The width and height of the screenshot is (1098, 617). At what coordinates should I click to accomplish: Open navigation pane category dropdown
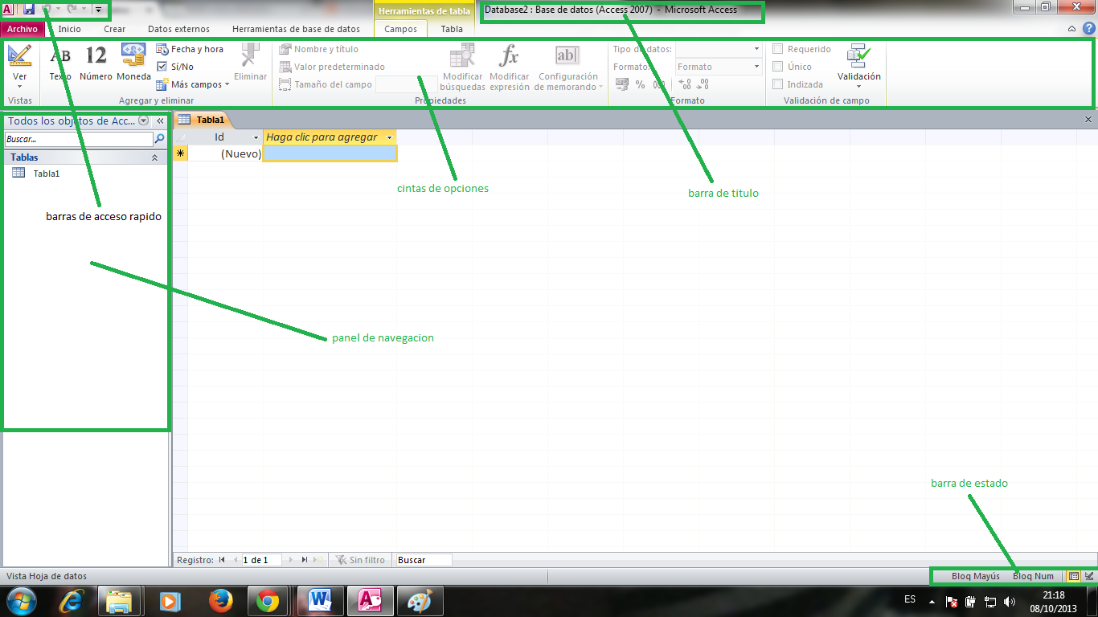pos(143,121)
